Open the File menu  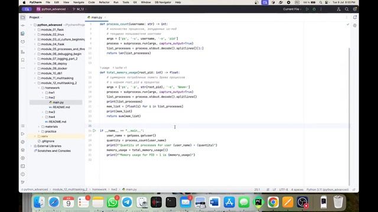point(48,2)
